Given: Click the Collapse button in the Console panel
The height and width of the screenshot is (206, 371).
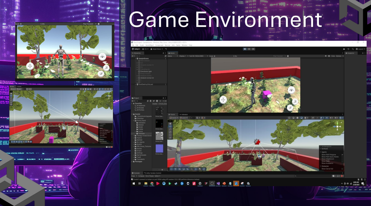Looking at the screenshot, I should tap(141, 176).
